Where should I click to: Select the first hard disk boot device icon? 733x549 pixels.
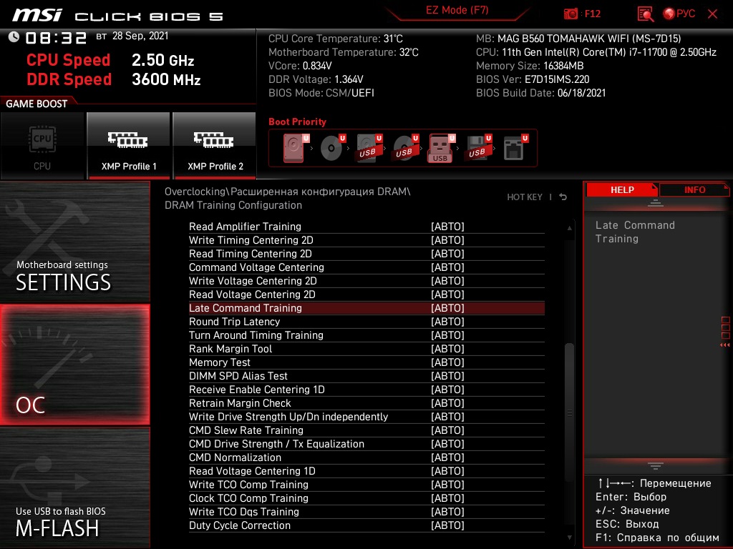tap(296, 148)
